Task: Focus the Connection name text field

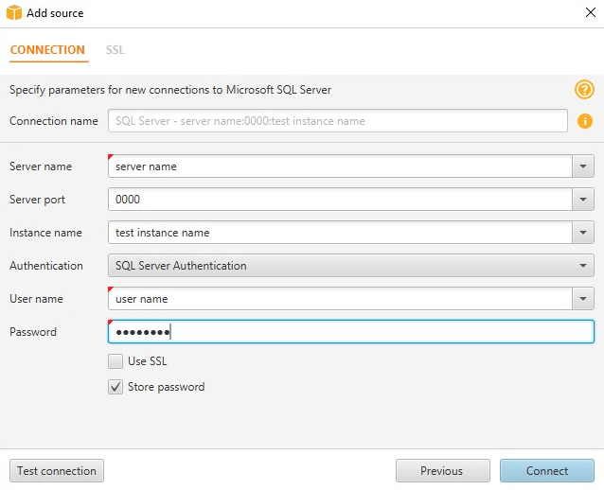Action: pos(338,121)
